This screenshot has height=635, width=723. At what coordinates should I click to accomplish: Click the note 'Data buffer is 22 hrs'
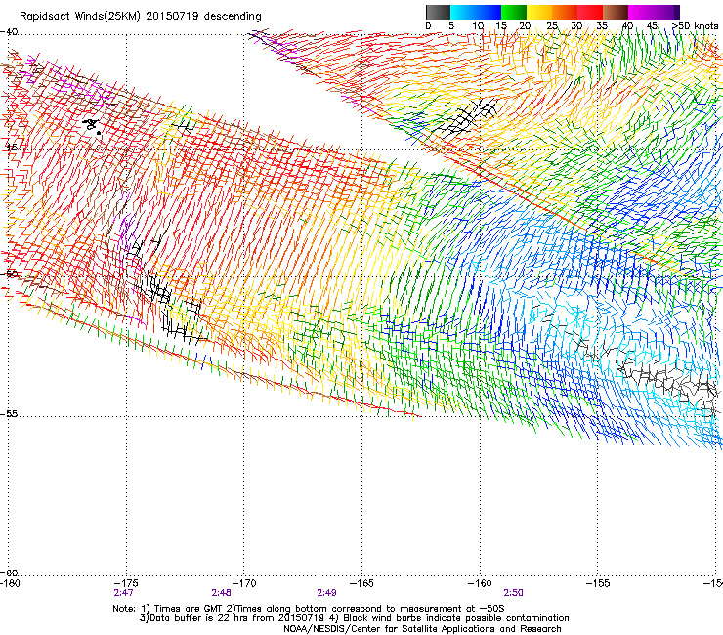tap(199, 618)
